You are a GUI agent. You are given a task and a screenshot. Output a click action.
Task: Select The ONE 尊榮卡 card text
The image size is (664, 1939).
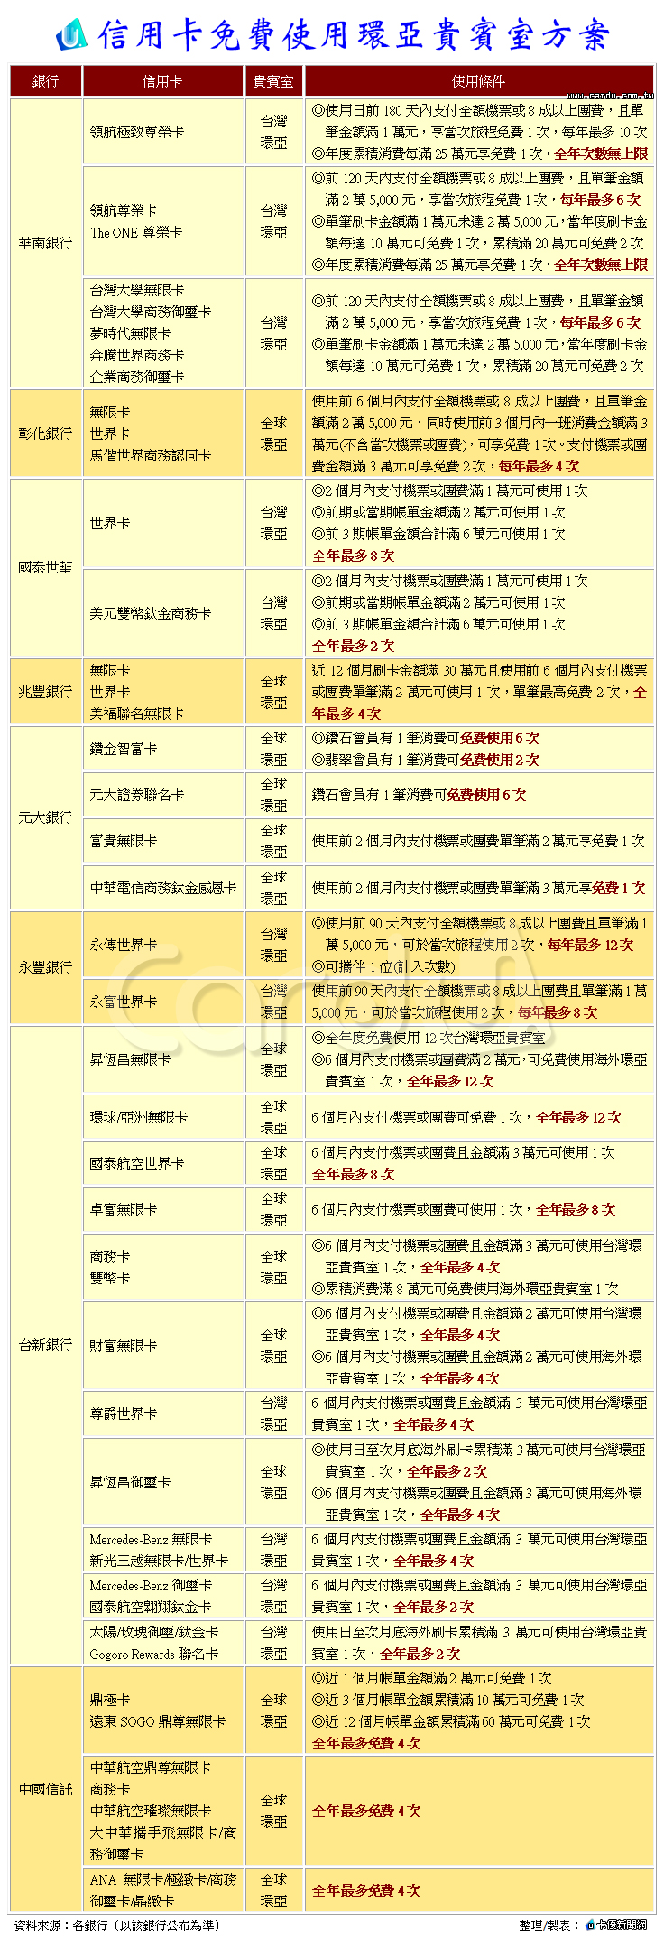(x=136, y=232)
